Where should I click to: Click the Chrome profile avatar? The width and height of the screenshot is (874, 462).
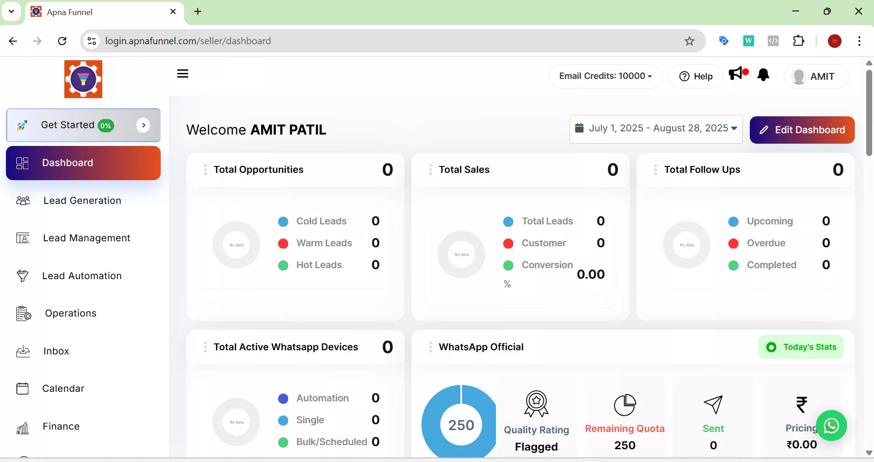coord(835,41)
